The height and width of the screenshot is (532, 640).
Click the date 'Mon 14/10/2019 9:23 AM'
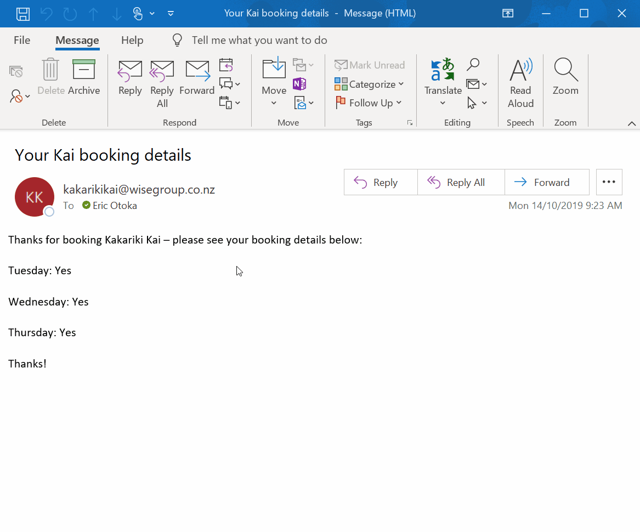[565, 205]
